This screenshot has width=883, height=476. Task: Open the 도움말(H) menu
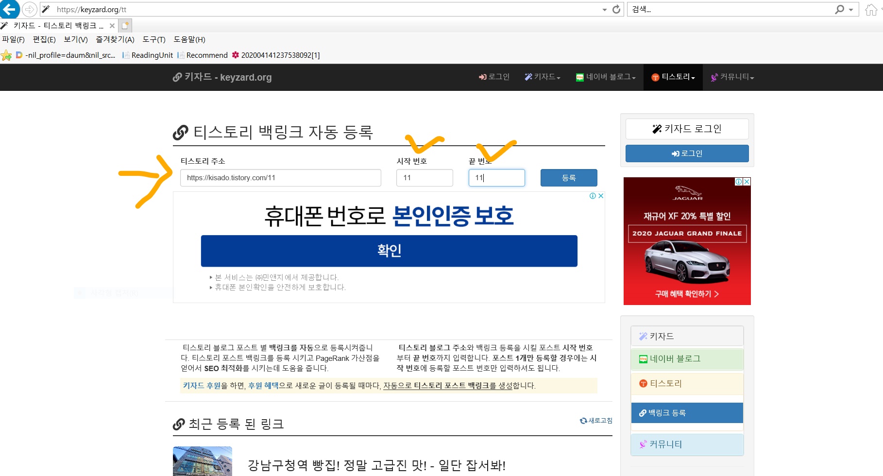coord(189,39)
